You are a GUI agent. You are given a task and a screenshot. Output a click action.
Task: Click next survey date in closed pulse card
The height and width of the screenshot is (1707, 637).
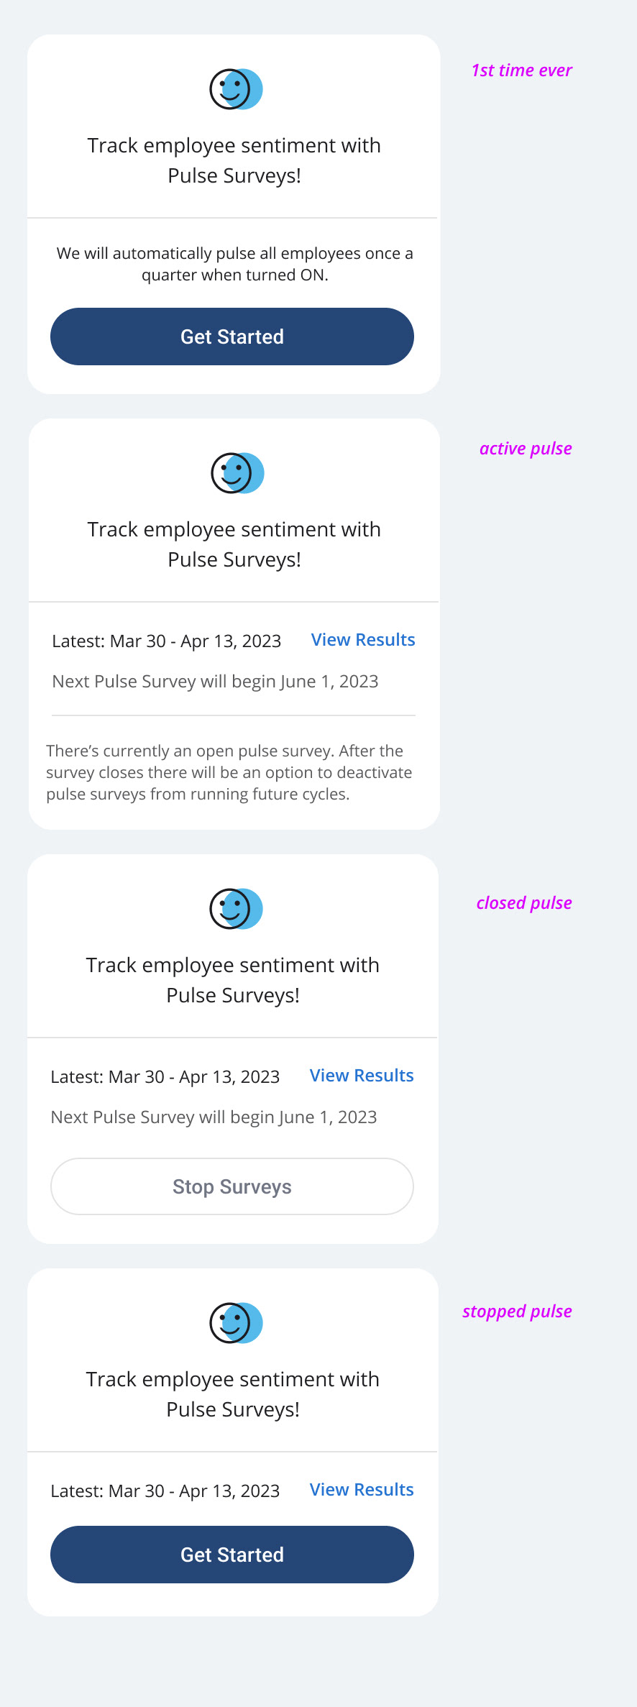(214, 1117)
